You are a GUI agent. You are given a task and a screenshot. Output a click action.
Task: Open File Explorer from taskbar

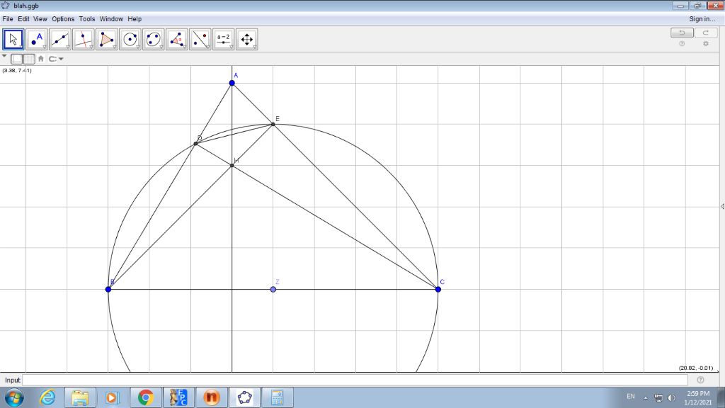click(x=80, y=397)
